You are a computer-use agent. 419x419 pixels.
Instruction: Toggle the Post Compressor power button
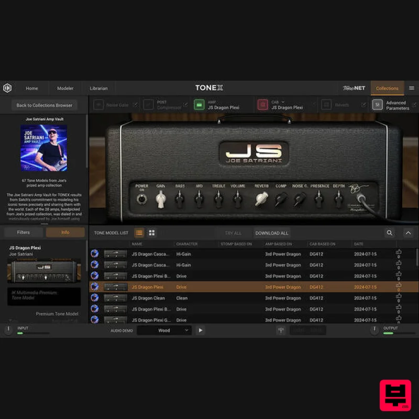(x=148, y=105)
